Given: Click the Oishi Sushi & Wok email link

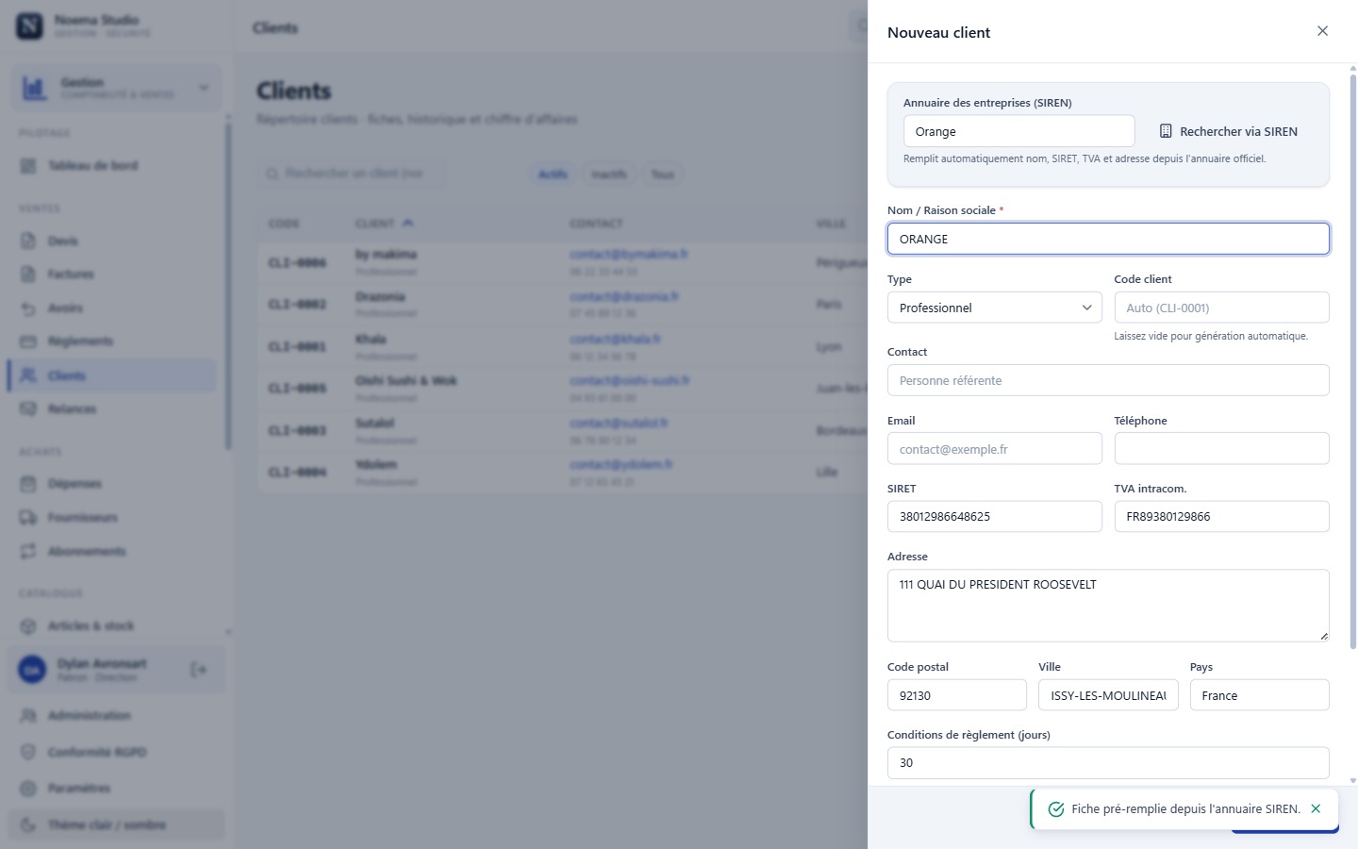Looking at the screenshot, I should pos(629,380).
